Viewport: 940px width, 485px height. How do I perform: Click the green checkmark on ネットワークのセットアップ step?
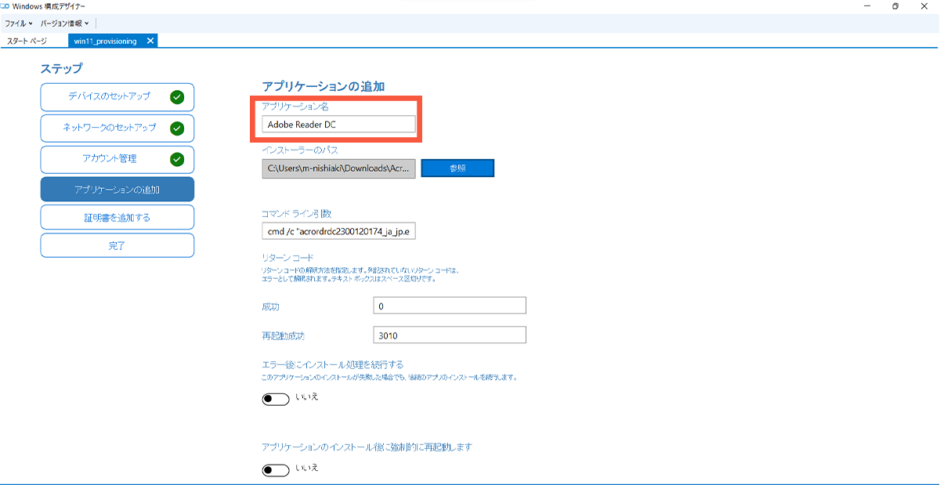[178, 128]
